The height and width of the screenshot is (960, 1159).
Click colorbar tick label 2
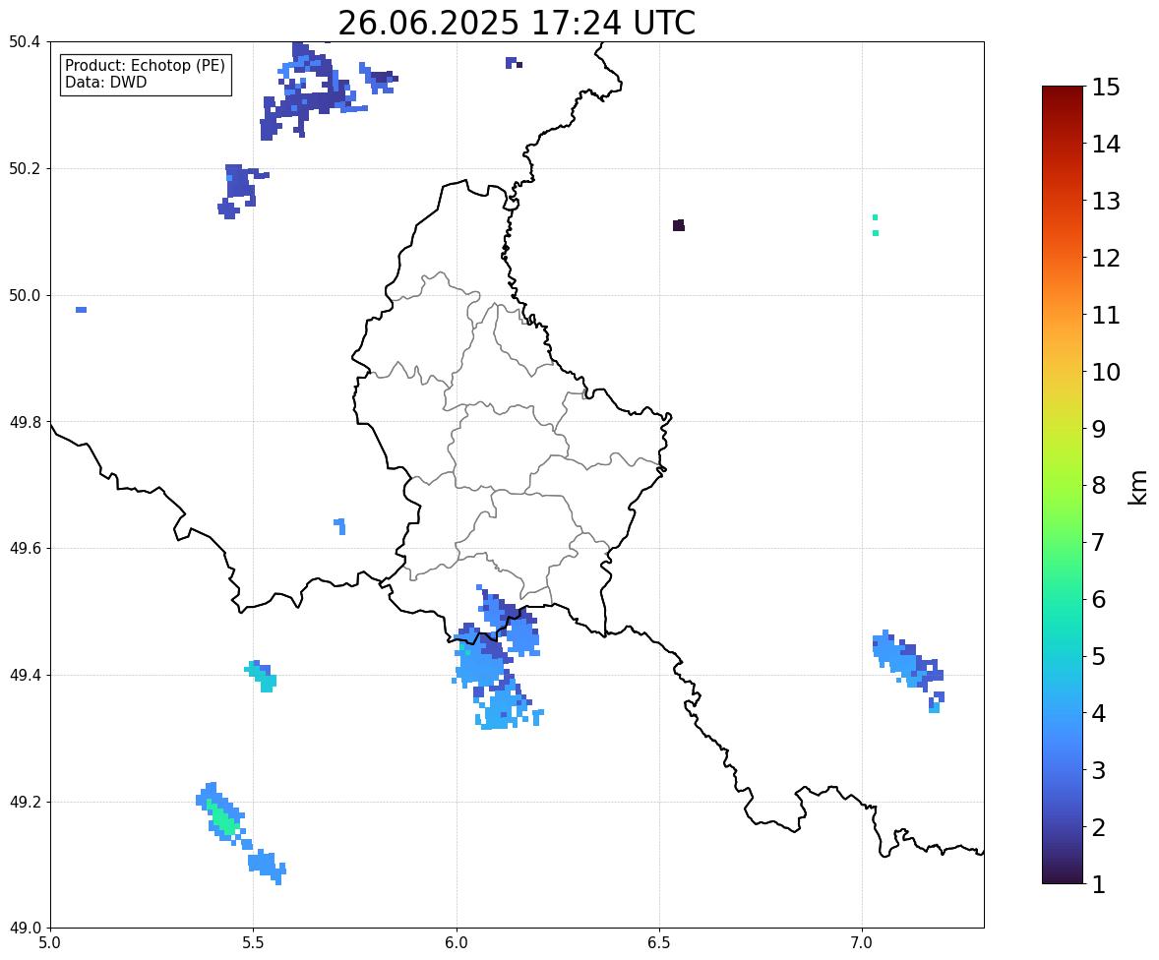point(1099,827)
